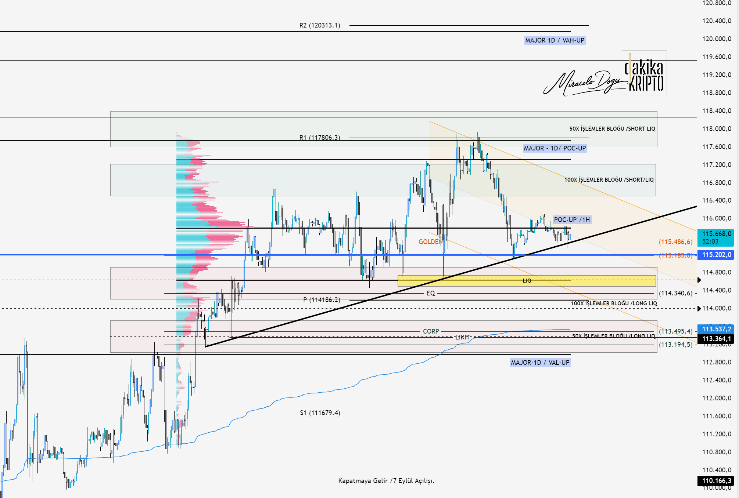Click the R1 (117806.3) pivot label
The width and height of the screenshot is (739, 498).
click(x=320, y=138)
